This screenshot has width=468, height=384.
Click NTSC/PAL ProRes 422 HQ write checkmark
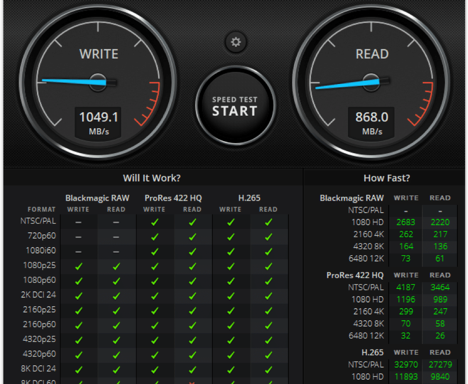coord(155,222)
